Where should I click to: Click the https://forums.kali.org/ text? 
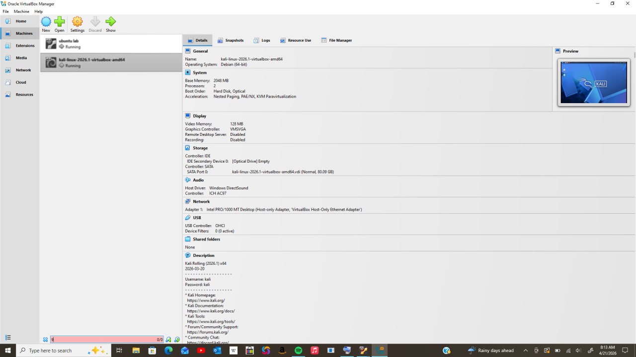[208, 332]
